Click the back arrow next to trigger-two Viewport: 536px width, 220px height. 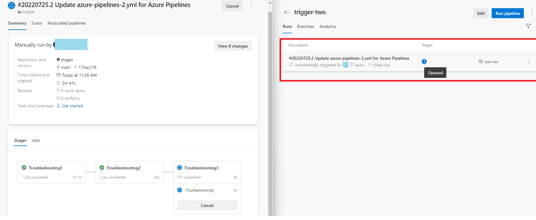click(x=287, y=12)
